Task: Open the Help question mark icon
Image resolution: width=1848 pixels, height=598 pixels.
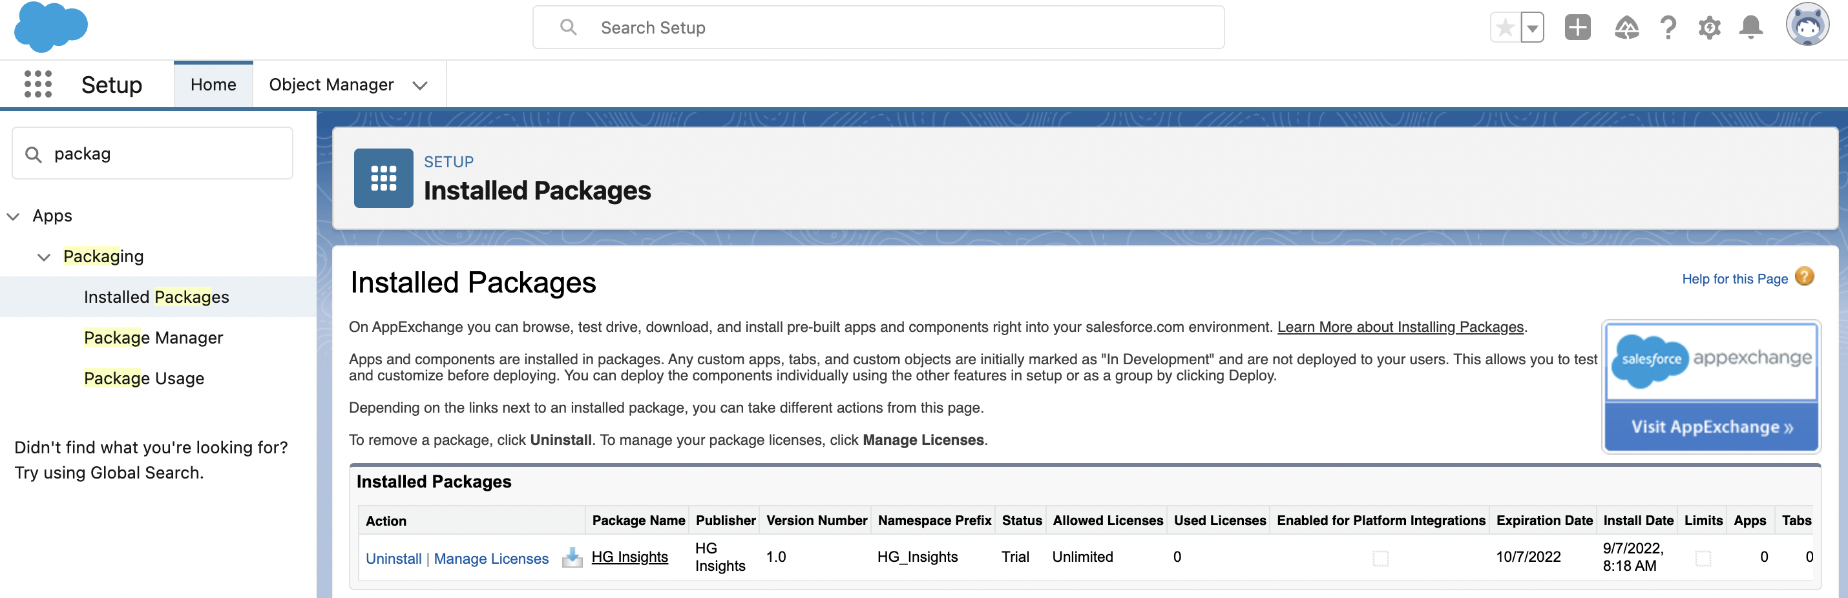Action: [1668, 28]
